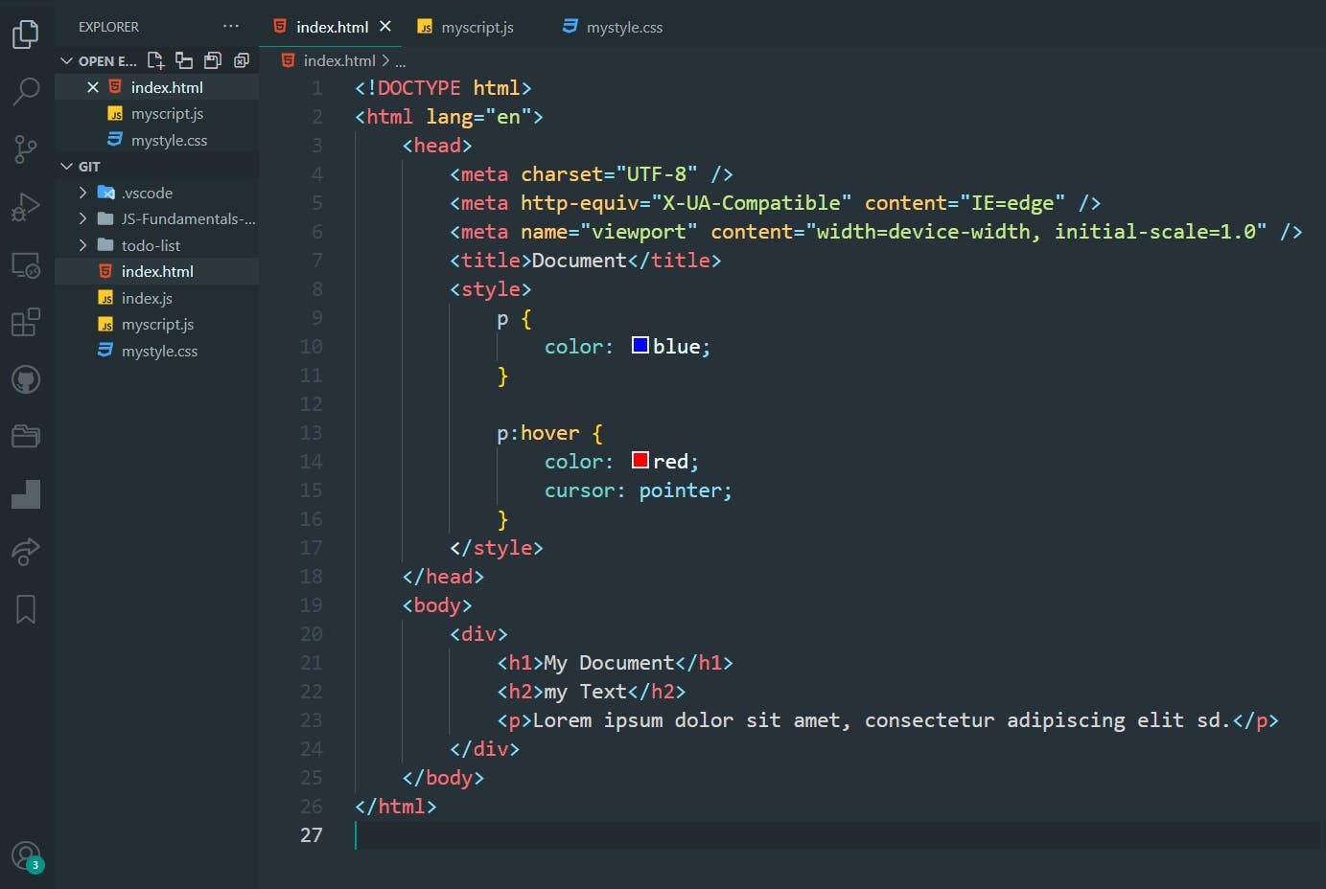Click the staircase icon in activity bar
The height and width of the screenshot is (889, 1326).
pos(26,494)
